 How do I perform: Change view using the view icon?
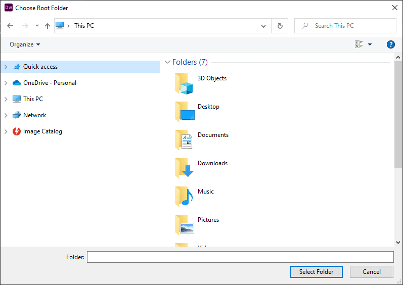359,44
